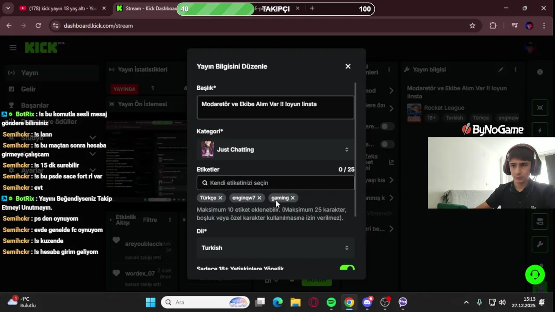Viewport: 555px width, 312px height.
Task: Open the Kategori dropdown showing Just Chatting
Action: [x=275, y=149]
